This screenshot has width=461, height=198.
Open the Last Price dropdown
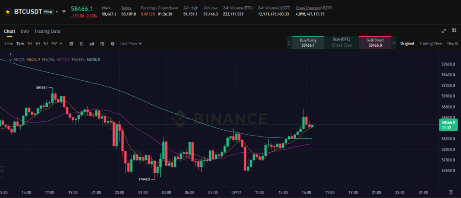pos(131,44)
